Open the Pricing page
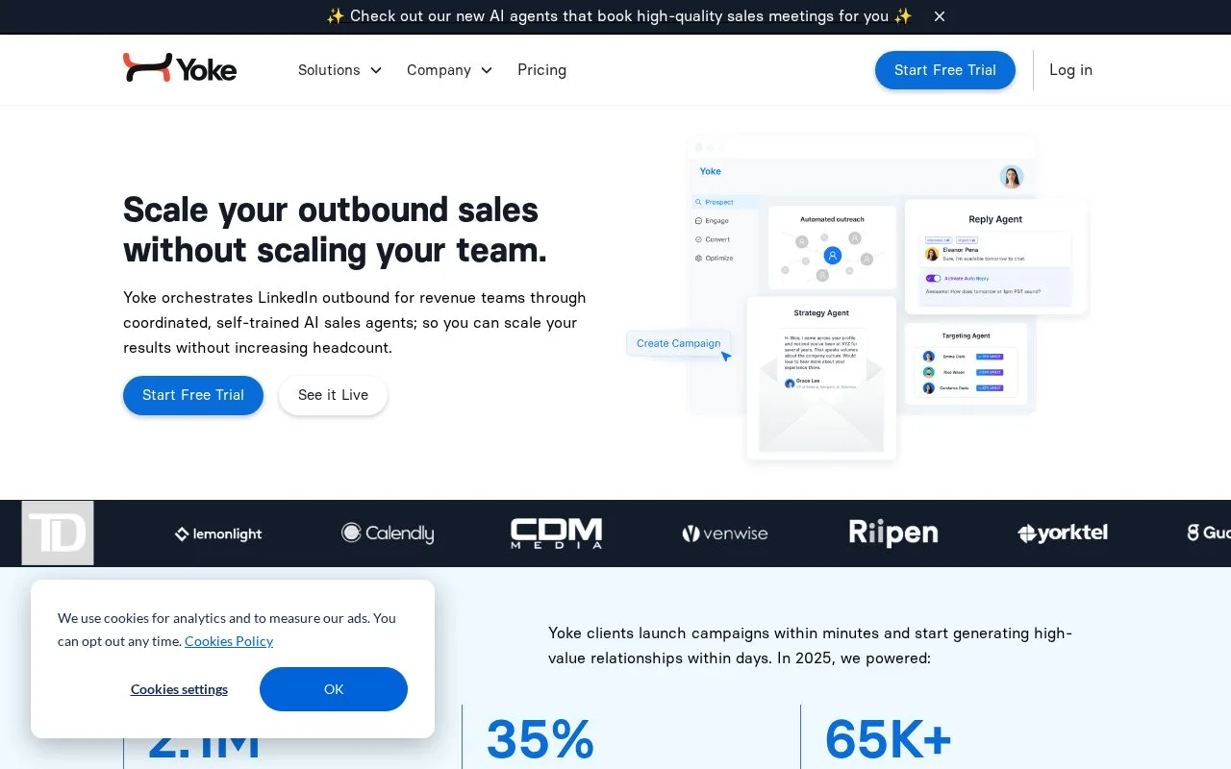1231x769 pixels. [x=541, y=70]
